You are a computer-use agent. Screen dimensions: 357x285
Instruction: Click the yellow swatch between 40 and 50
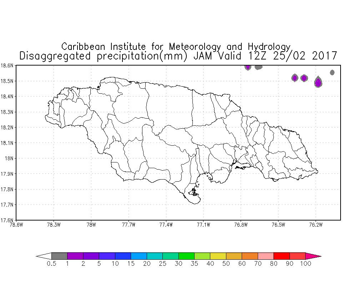pos(218,256)
